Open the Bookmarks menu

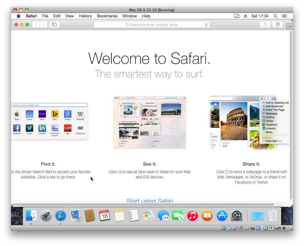pyautogui.click(x=107, y=16)
